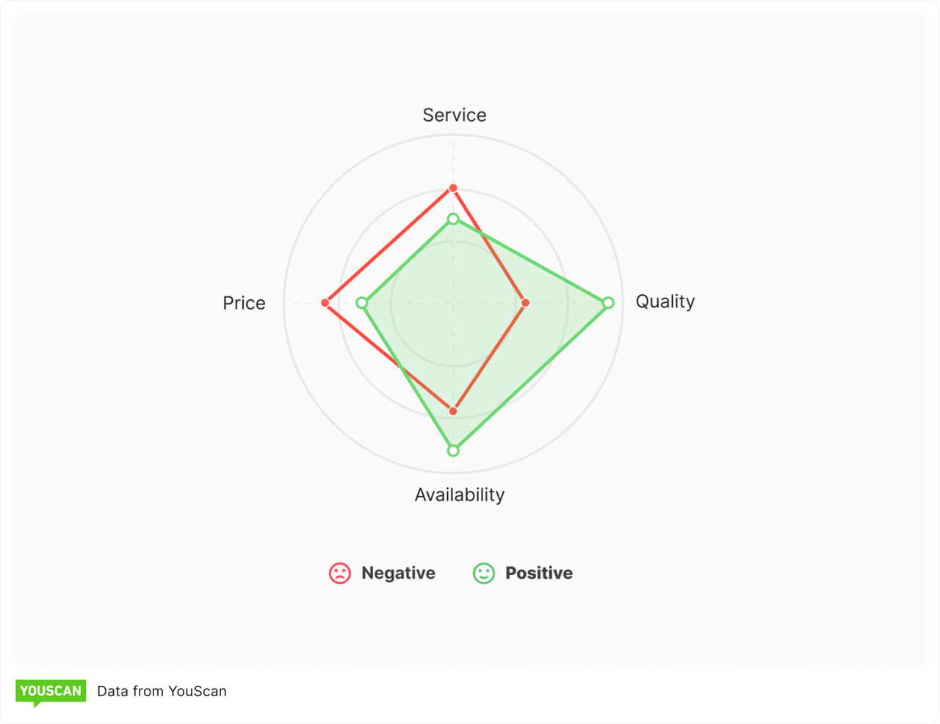
Task: Click the green Positive point on Quality axis
Action: point(608,303)
